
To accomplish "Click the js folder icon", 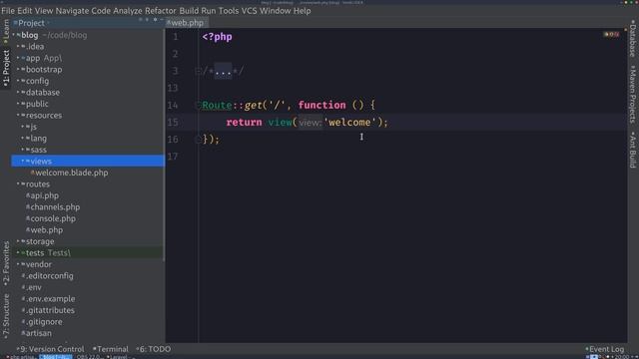I will tap(28, 127).
